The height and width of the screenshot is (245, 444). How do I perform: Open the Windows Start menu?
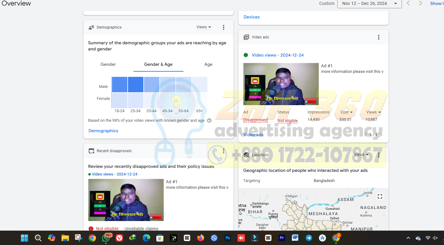(24, 238)
